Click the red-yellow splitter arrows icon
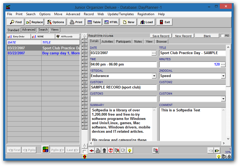 click(x=85, y=156)
